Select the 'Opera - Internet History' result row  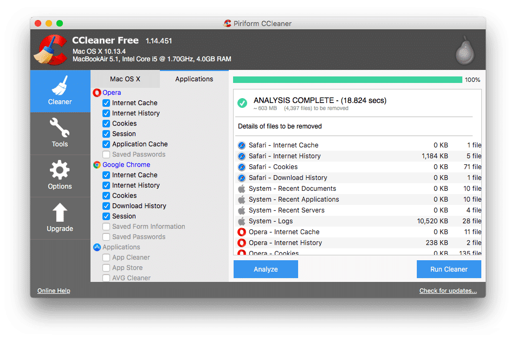point(358,243)
